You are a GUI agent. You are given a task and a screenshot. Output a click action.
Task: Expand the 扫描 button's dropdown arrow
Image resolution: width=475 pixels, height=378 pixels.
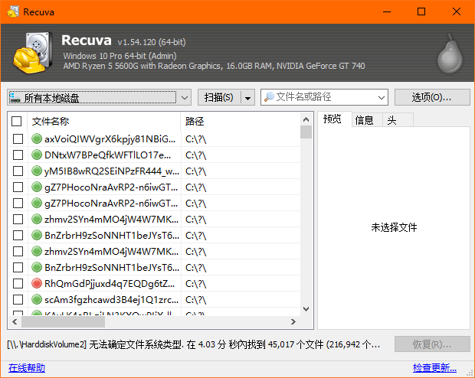pyautogui.click(x=247, y=97)
